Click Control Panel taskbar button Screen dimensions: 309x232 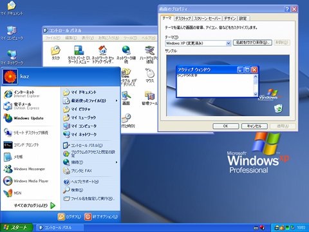coord(59,227)
